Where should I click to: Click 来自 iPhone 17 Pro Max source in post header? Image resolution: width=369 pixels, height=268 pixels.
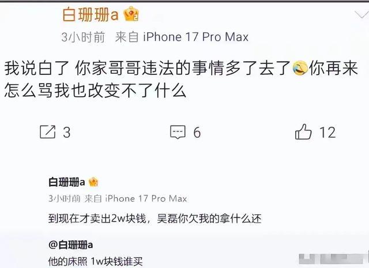[182, 37]
